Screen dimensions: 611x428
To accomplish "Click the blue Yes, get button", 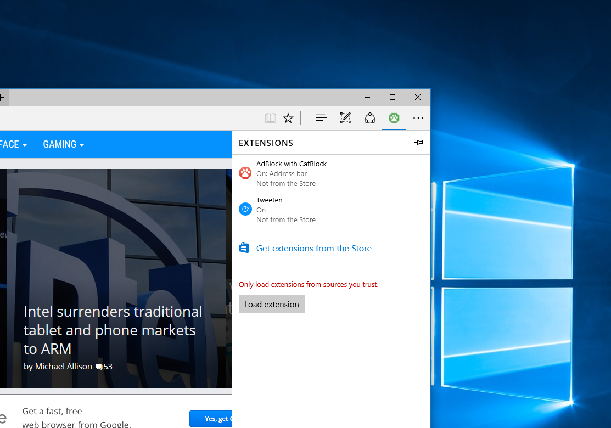I will [x=211, y=419].
